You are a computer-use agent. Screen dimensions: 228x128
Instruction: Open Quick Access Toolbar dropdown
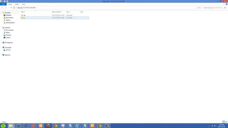[x=10, y=1]
